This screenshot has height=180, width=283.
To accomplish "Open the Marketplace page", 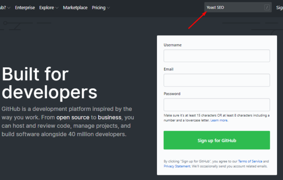I will coord(75,8).
